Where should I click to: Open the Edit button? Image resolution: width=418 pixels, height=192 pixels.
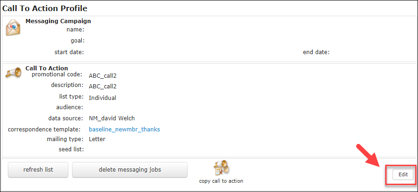coord(403,174)
